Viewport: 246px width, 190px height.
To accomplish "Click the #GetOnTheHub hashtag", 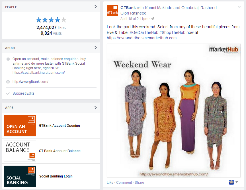I will (x=144, y=32).
